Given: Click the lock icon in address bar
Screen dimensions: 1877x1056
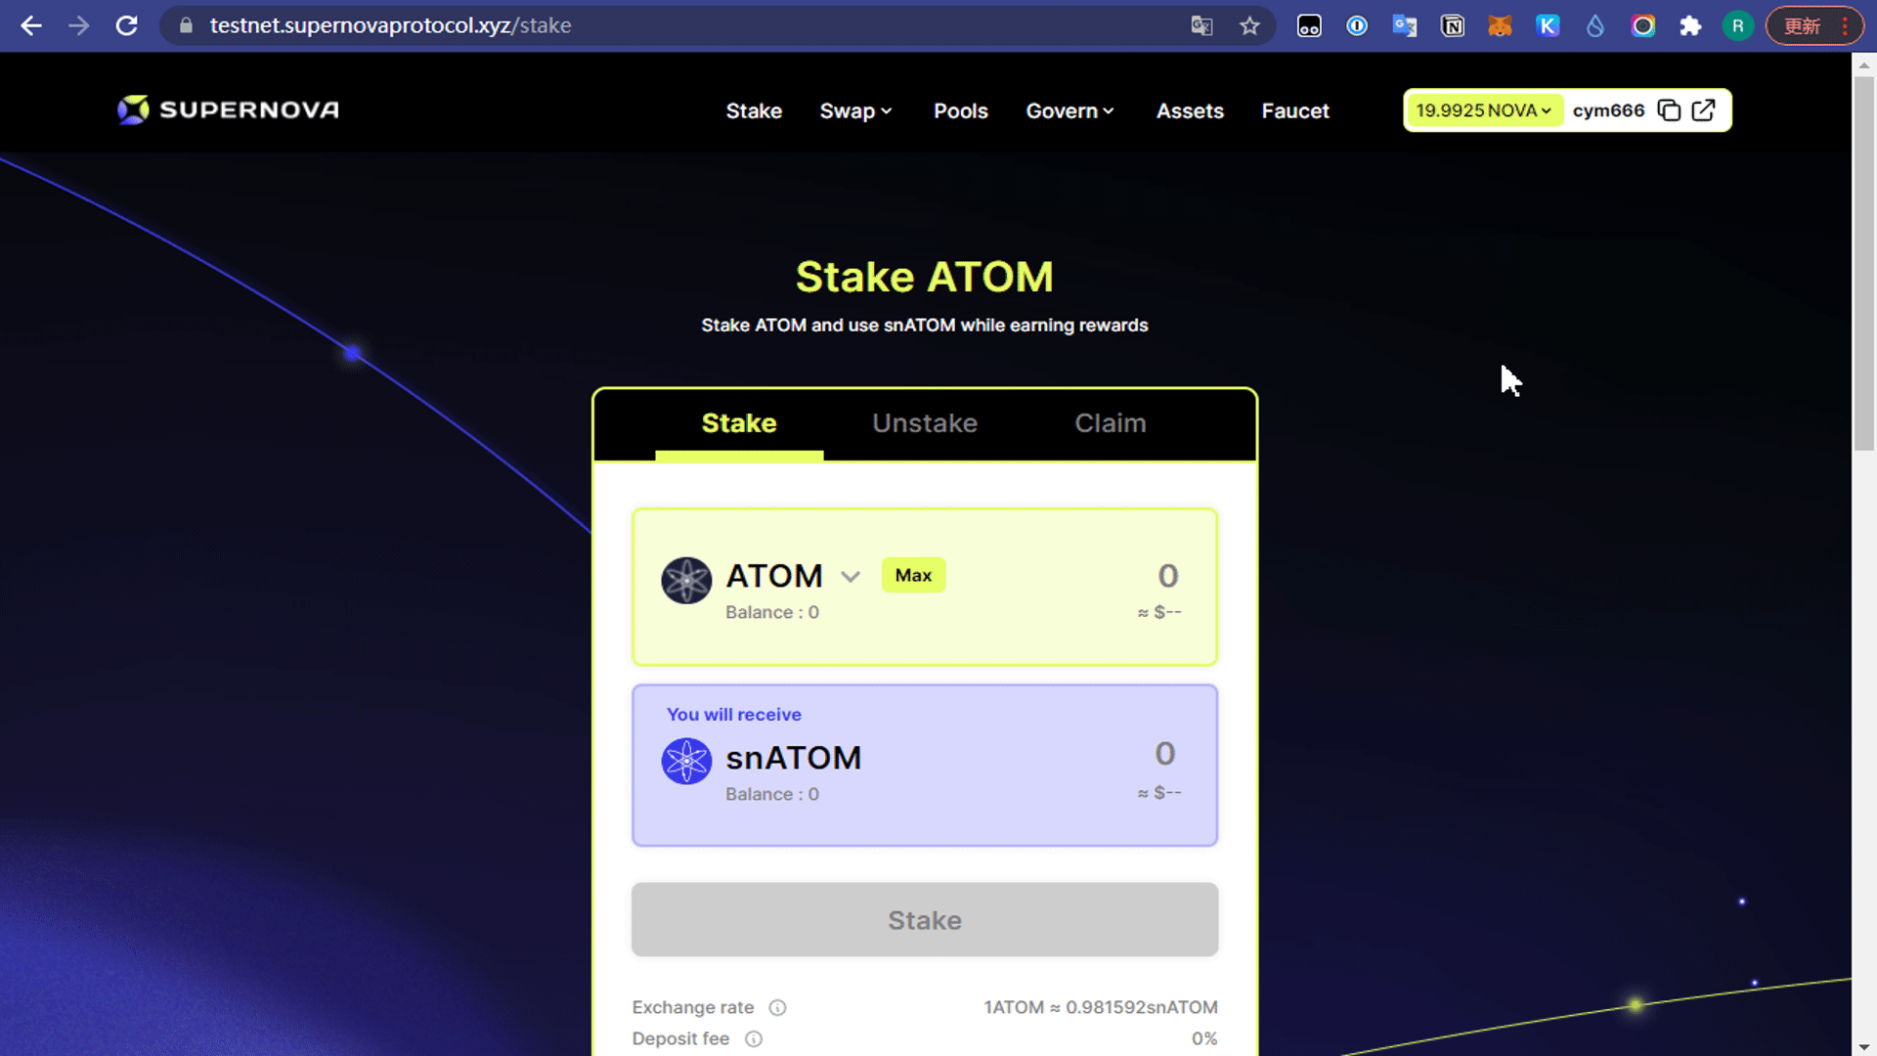Looking at the screenshot, I should pos(186,26).
